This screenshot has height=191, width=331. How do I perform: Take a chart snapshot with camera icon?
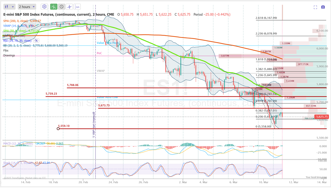(x=323, y=7)
